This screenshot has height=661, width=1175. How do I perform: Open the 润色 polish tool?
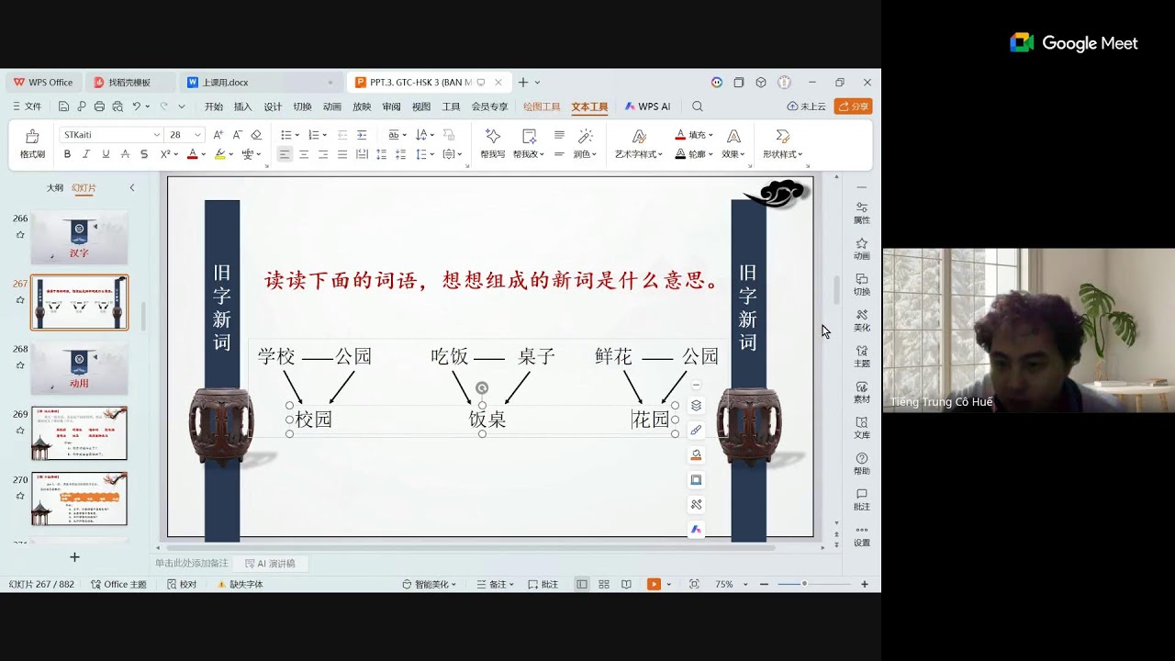pos(585,144)
